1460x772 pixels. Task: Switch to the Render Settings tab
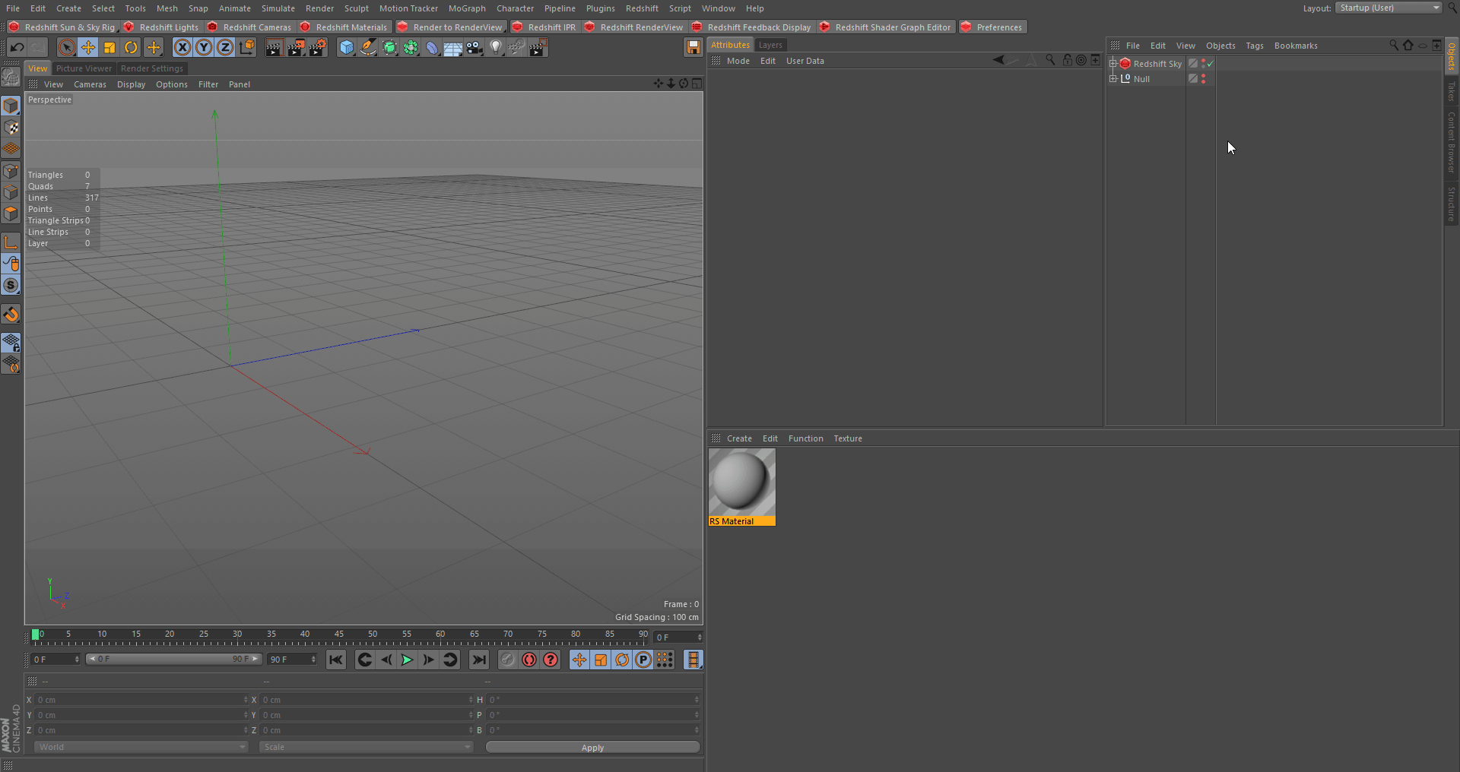(151, 68)
